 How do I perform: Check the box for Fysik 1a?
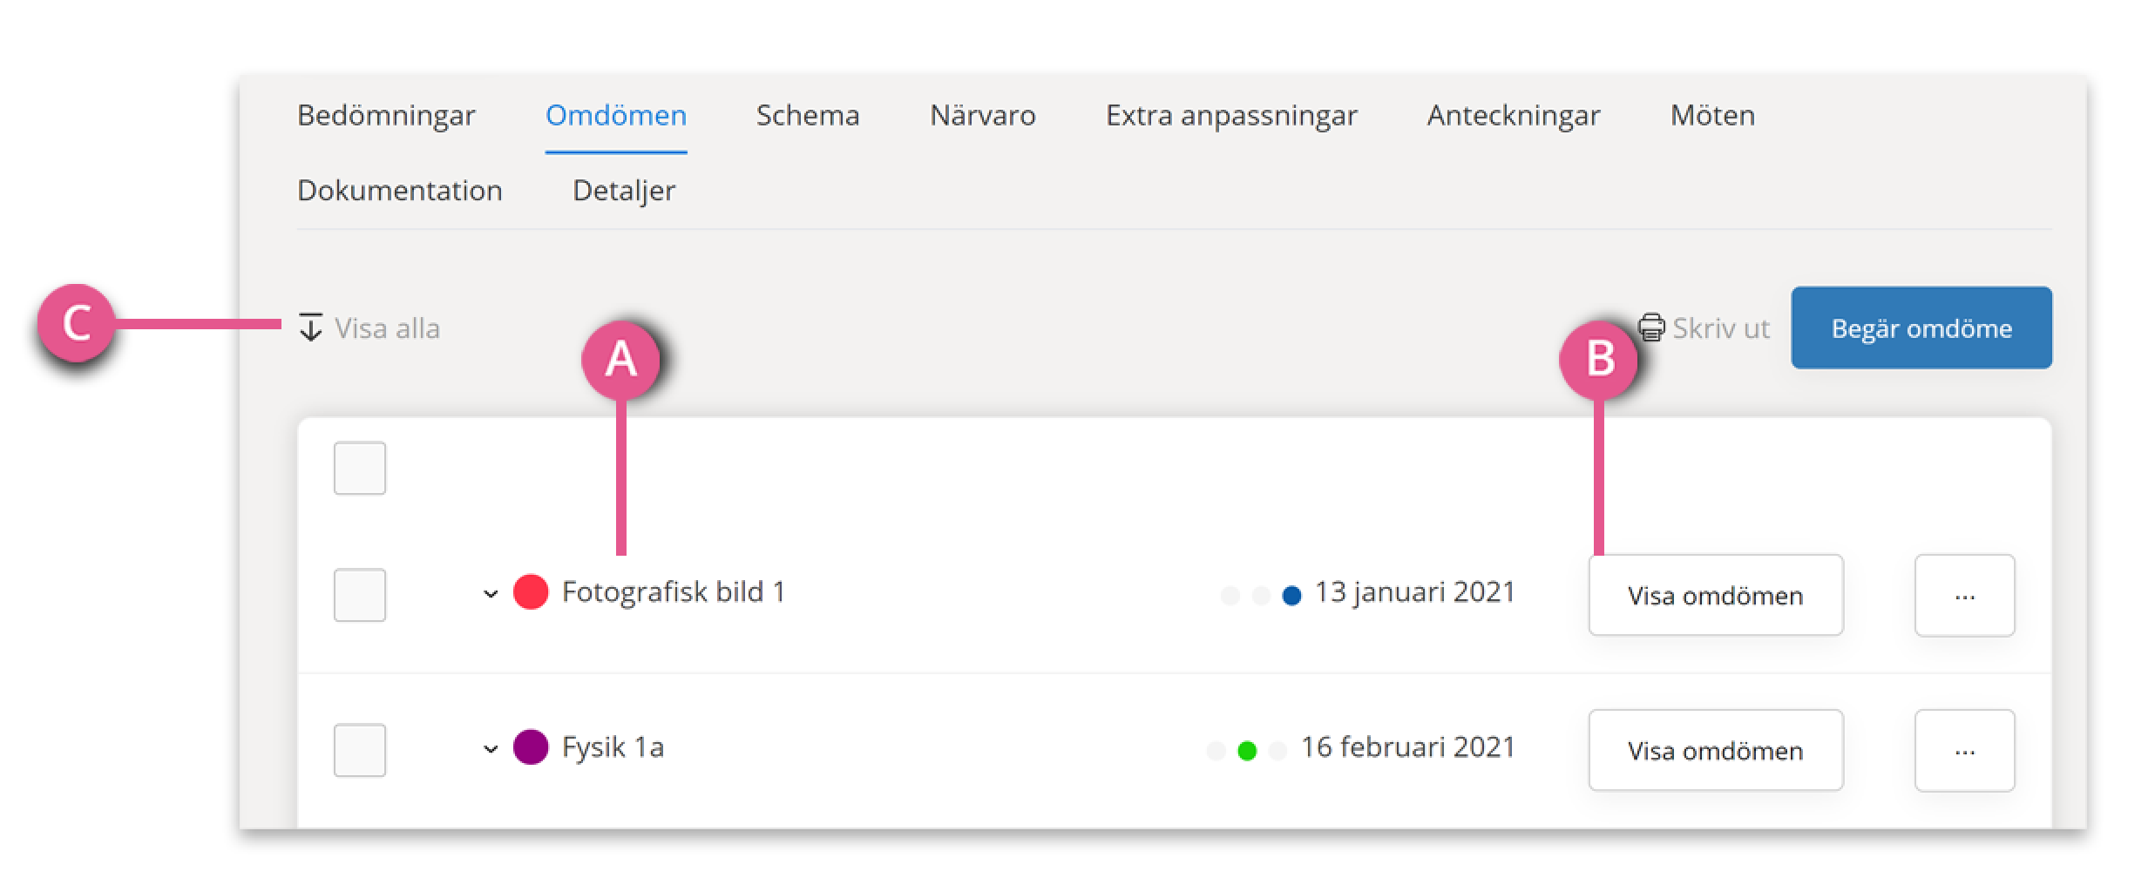coord(360,751)
